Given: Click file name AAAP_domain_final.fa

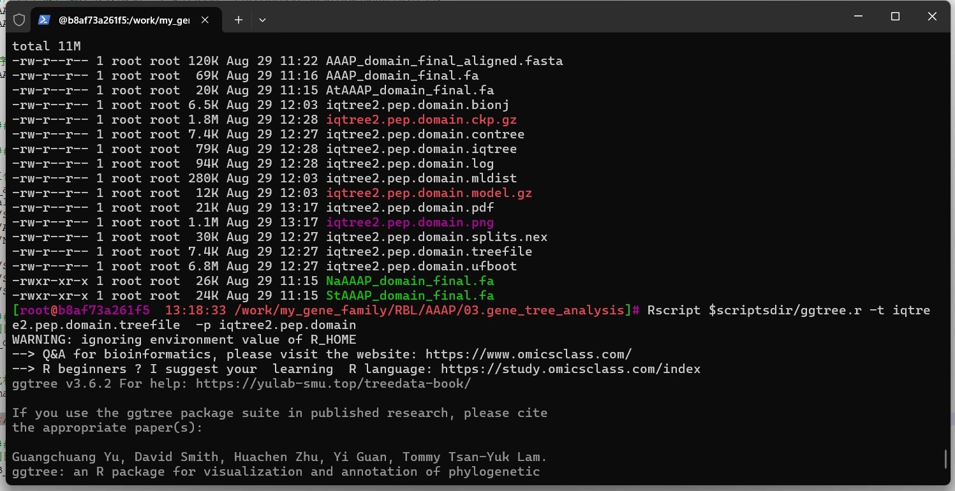Looking at the screenshot, I should [402, 76].
